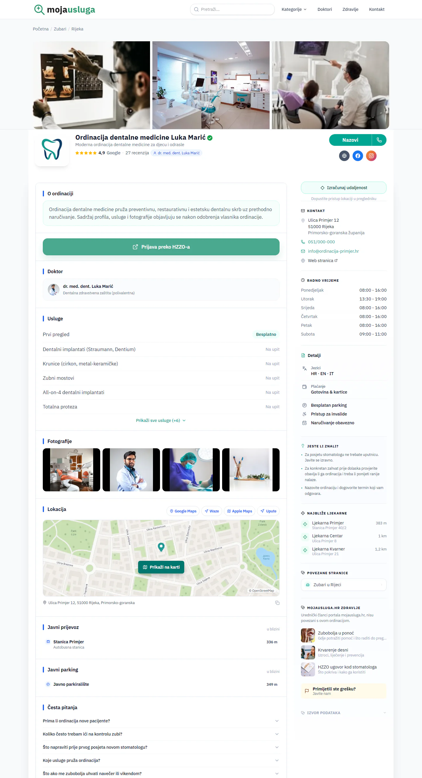Click the info@ordinacija-primjer.hr email link

pyautogui.click(x=333, y=251)
